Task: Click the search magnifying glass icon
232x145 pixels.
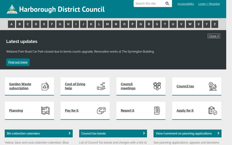Action: click(x=167, y=4)
